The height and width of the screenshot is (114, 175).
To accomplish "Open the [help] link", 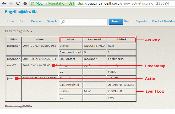I will [128, 21].
